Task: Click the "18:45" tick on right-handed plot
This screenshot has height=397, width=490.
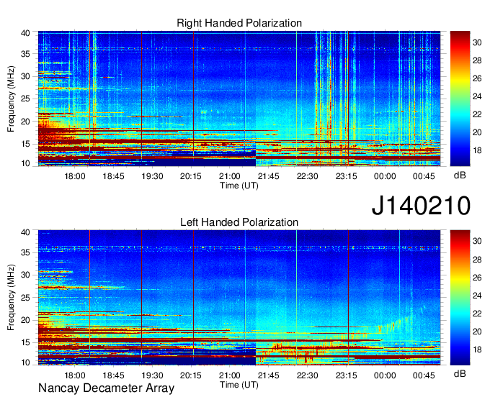Action: [x=113, y=176]
